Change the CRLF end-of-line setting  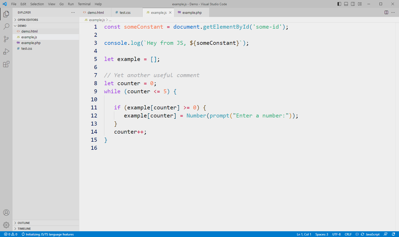(x=348, y=234)
